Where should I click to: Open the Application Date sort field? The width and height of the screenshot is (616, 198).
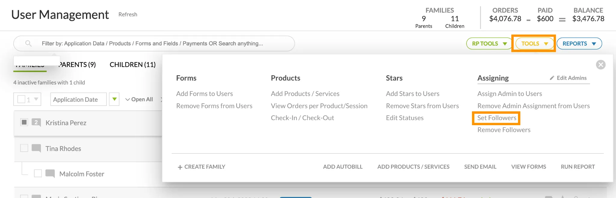pyautogui.click(x=79, y=99)
